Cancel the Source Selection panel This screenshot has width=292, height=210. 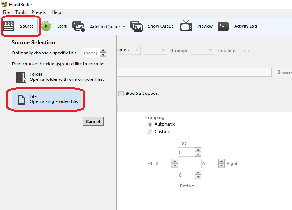pyautogui.click(x=93, y=121)
